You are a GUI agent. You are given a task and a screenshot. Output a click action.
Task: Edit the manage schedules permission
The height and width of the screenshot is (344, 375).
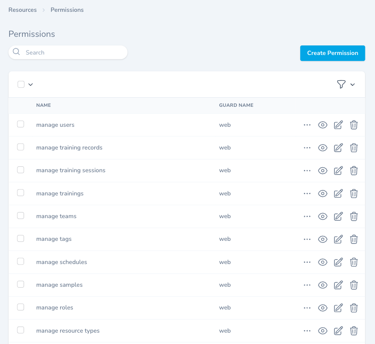pos(338,262)
